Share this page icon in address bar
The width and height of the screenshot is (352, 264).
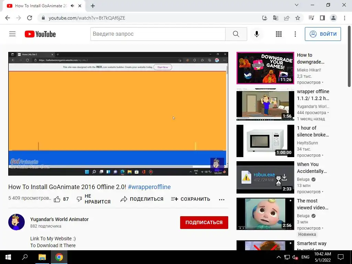tap(287, 18)
